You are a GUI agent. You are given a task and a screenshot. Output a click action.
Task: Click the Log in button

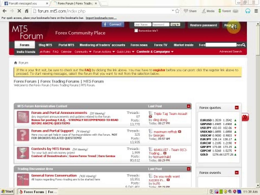click(x=175, y=25)
